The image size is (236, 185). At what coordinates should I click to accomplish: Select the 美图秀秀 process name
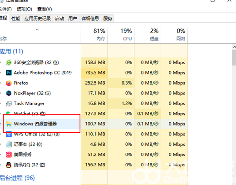tap(23, 155)
